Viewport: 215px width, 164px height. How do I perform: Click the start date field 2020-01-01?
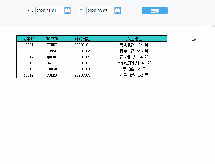(50, 11)
